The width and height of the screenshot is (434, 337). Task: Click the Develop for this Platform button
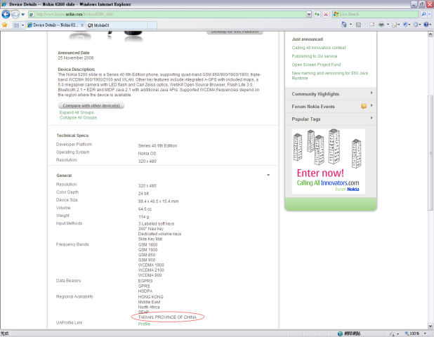(x=235, y=32)
